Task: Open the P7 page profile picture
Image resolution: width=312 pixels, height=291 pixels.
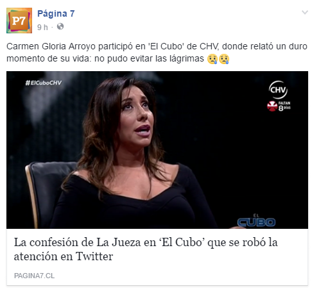Action: click(x=19, y=21)
